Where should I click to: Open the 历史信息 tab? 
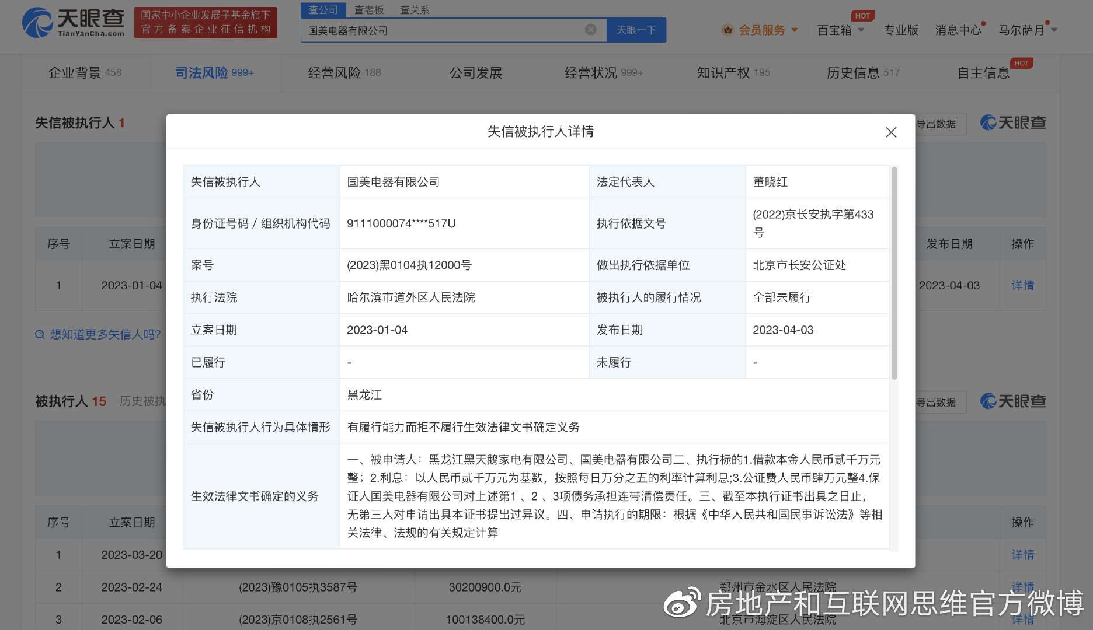point(863,73)
